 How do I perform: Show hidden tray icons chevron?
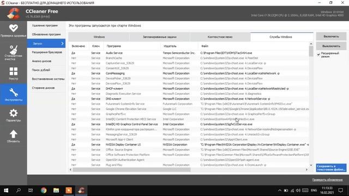(280, 191)
